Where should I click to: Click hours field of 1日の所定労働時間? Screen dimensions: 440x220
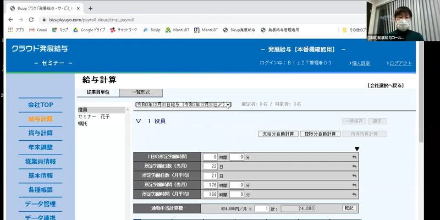coord(211,157)
